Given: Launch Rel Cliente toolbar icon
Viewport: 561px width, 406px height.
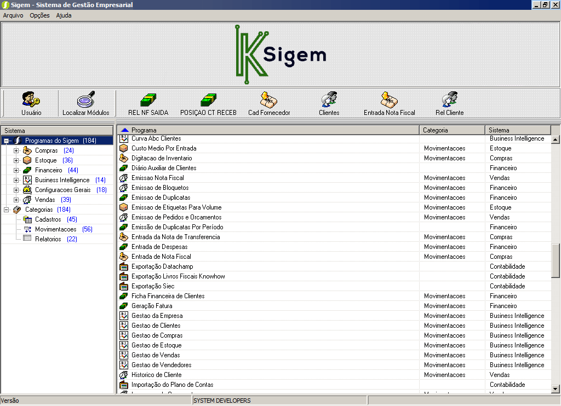Looking at the screenshot, I should (x=449, y=100).
